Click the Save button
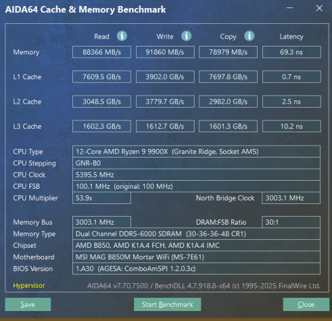This screenshot has width=332, height=321. (28, 304)
